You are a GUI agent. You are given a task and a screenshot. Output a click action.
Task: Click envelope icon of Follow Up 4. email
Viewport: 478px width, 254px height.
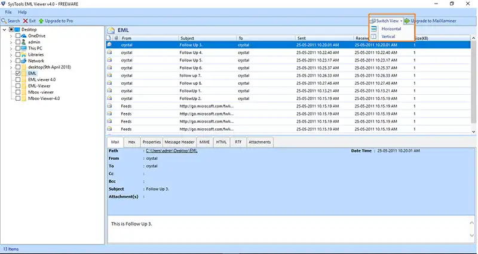click(109, 52)
